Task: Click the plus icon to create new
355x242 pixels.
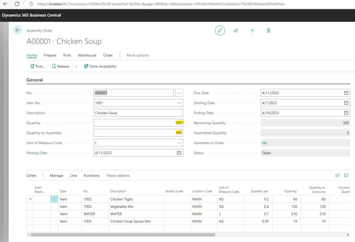Action: (252, 31)
